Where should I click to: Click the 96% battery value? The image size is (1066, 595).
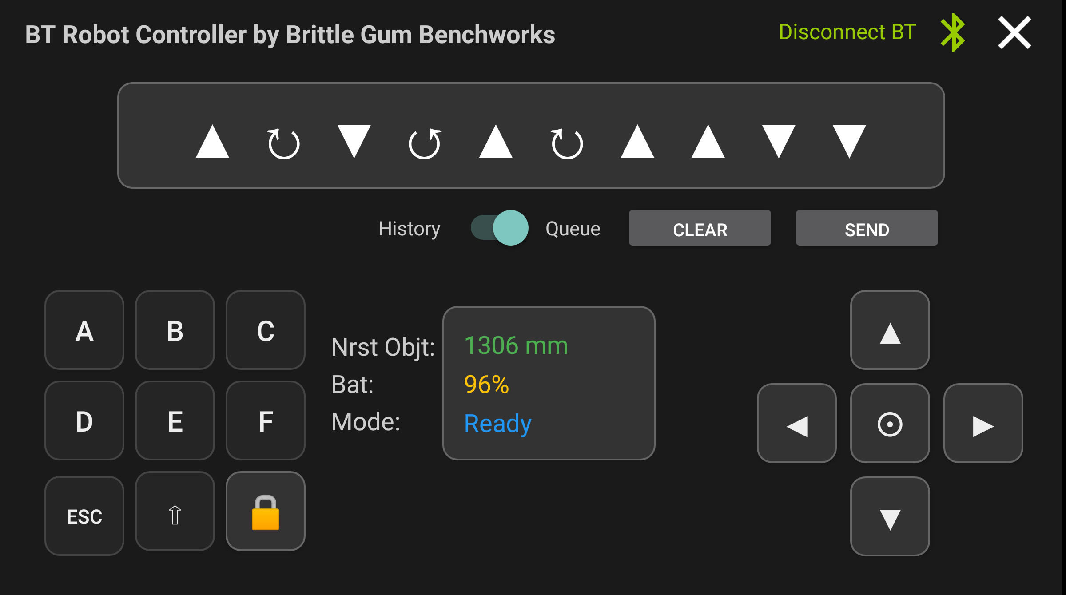click(x=486, y=384)
